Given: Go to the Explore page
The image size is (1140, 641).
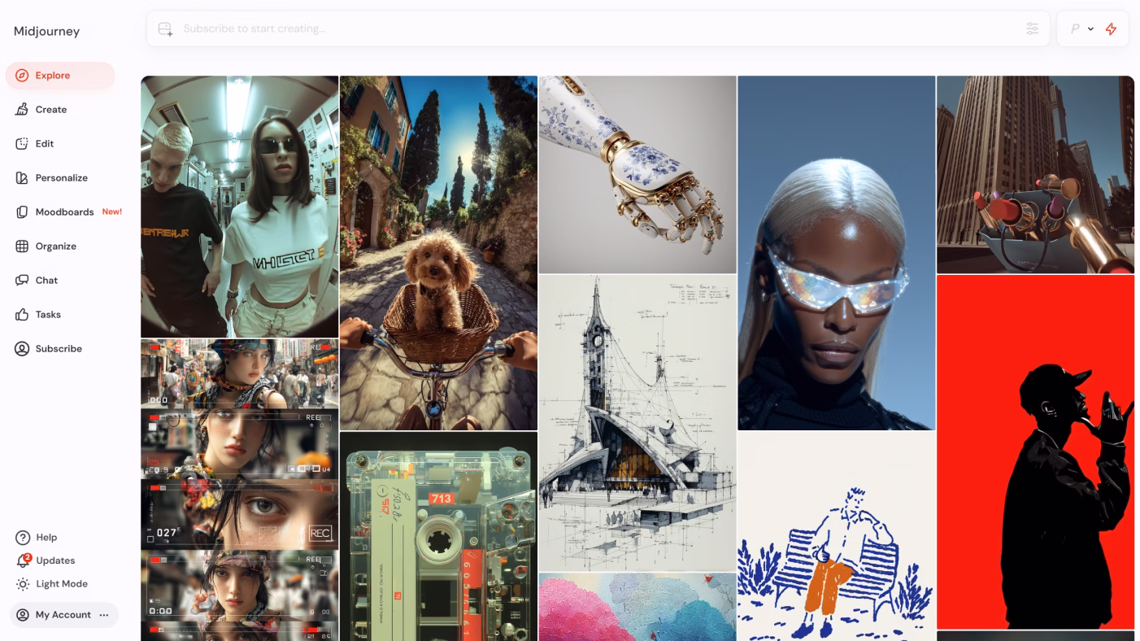Looking at the screenshot, I should [x=52, y=76].
